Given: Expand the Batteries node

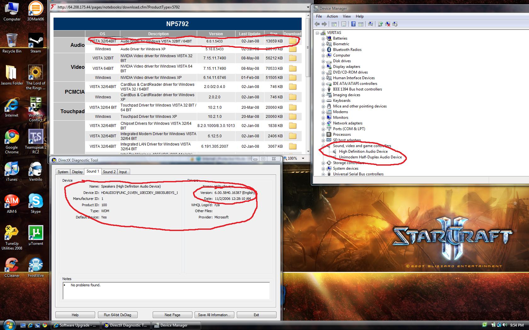Looking at the screenshot, I should click(323, 38).
